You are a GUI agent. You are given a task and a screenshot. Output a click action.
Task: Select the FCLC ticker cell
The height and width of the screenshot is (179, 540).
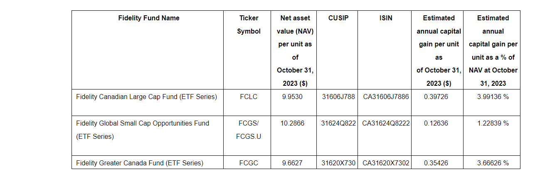(x=249, y=97)
